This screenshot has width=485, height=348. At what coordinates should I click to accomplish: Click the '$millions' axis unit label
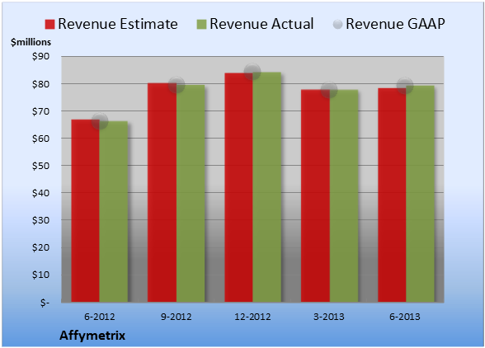click(31, 42)
